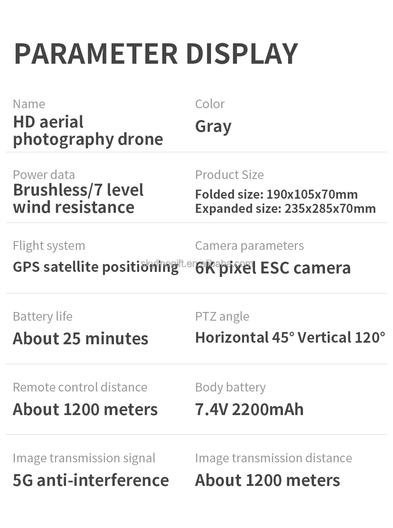The height and width of the screenshot is (528, 393).
Task: Click the PARAMETER DISPLAY heading
Action: (156, 54)
